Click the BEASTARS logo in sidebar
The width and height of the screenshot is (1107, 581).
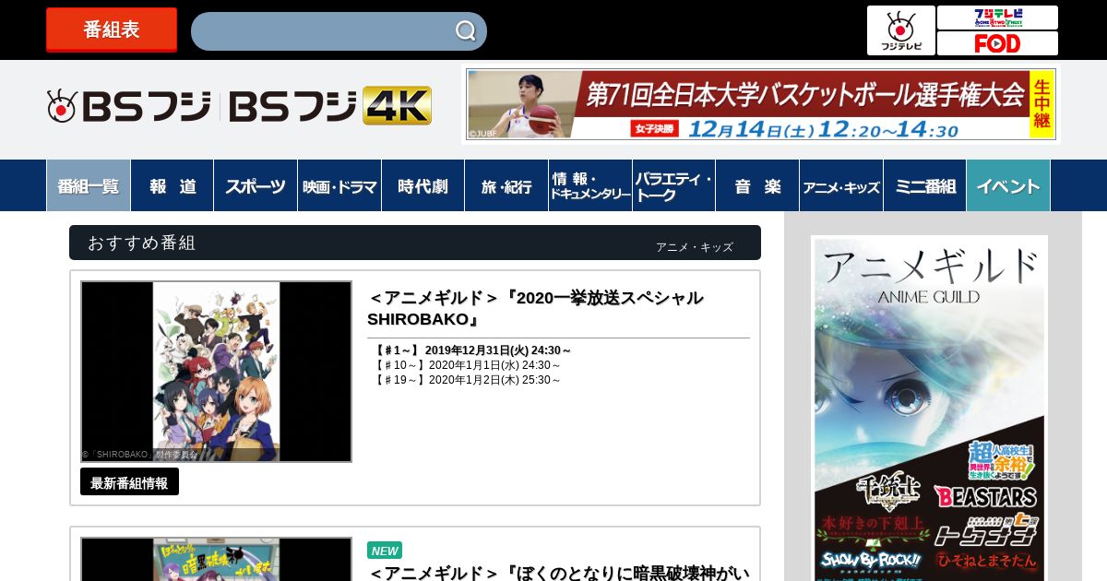click(985, 497)
